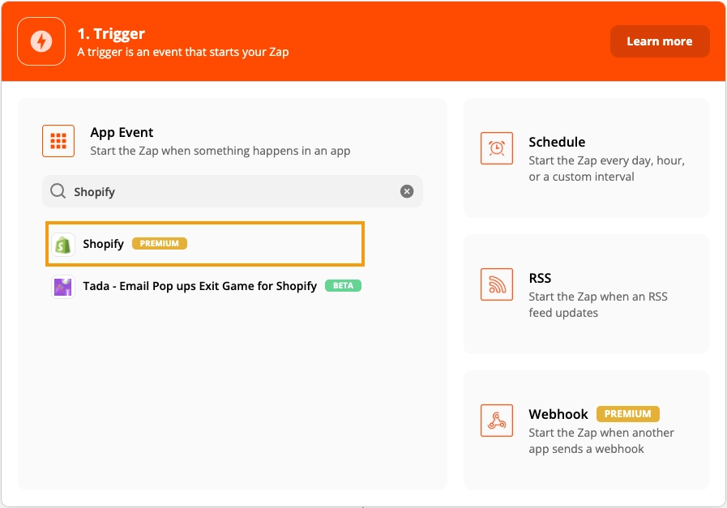
Task: Select the Webhook trigger heading
Action: point(558,414)
